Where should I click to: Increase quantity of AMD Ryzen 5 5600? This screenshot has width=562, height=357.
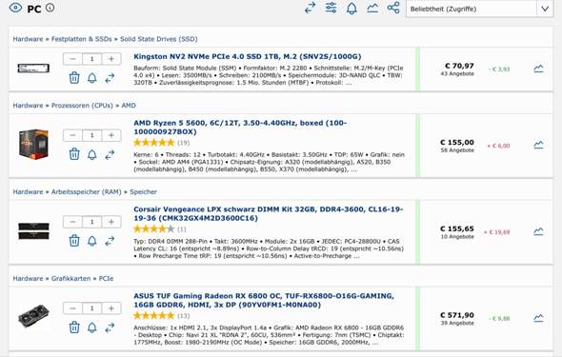[111, 135]
